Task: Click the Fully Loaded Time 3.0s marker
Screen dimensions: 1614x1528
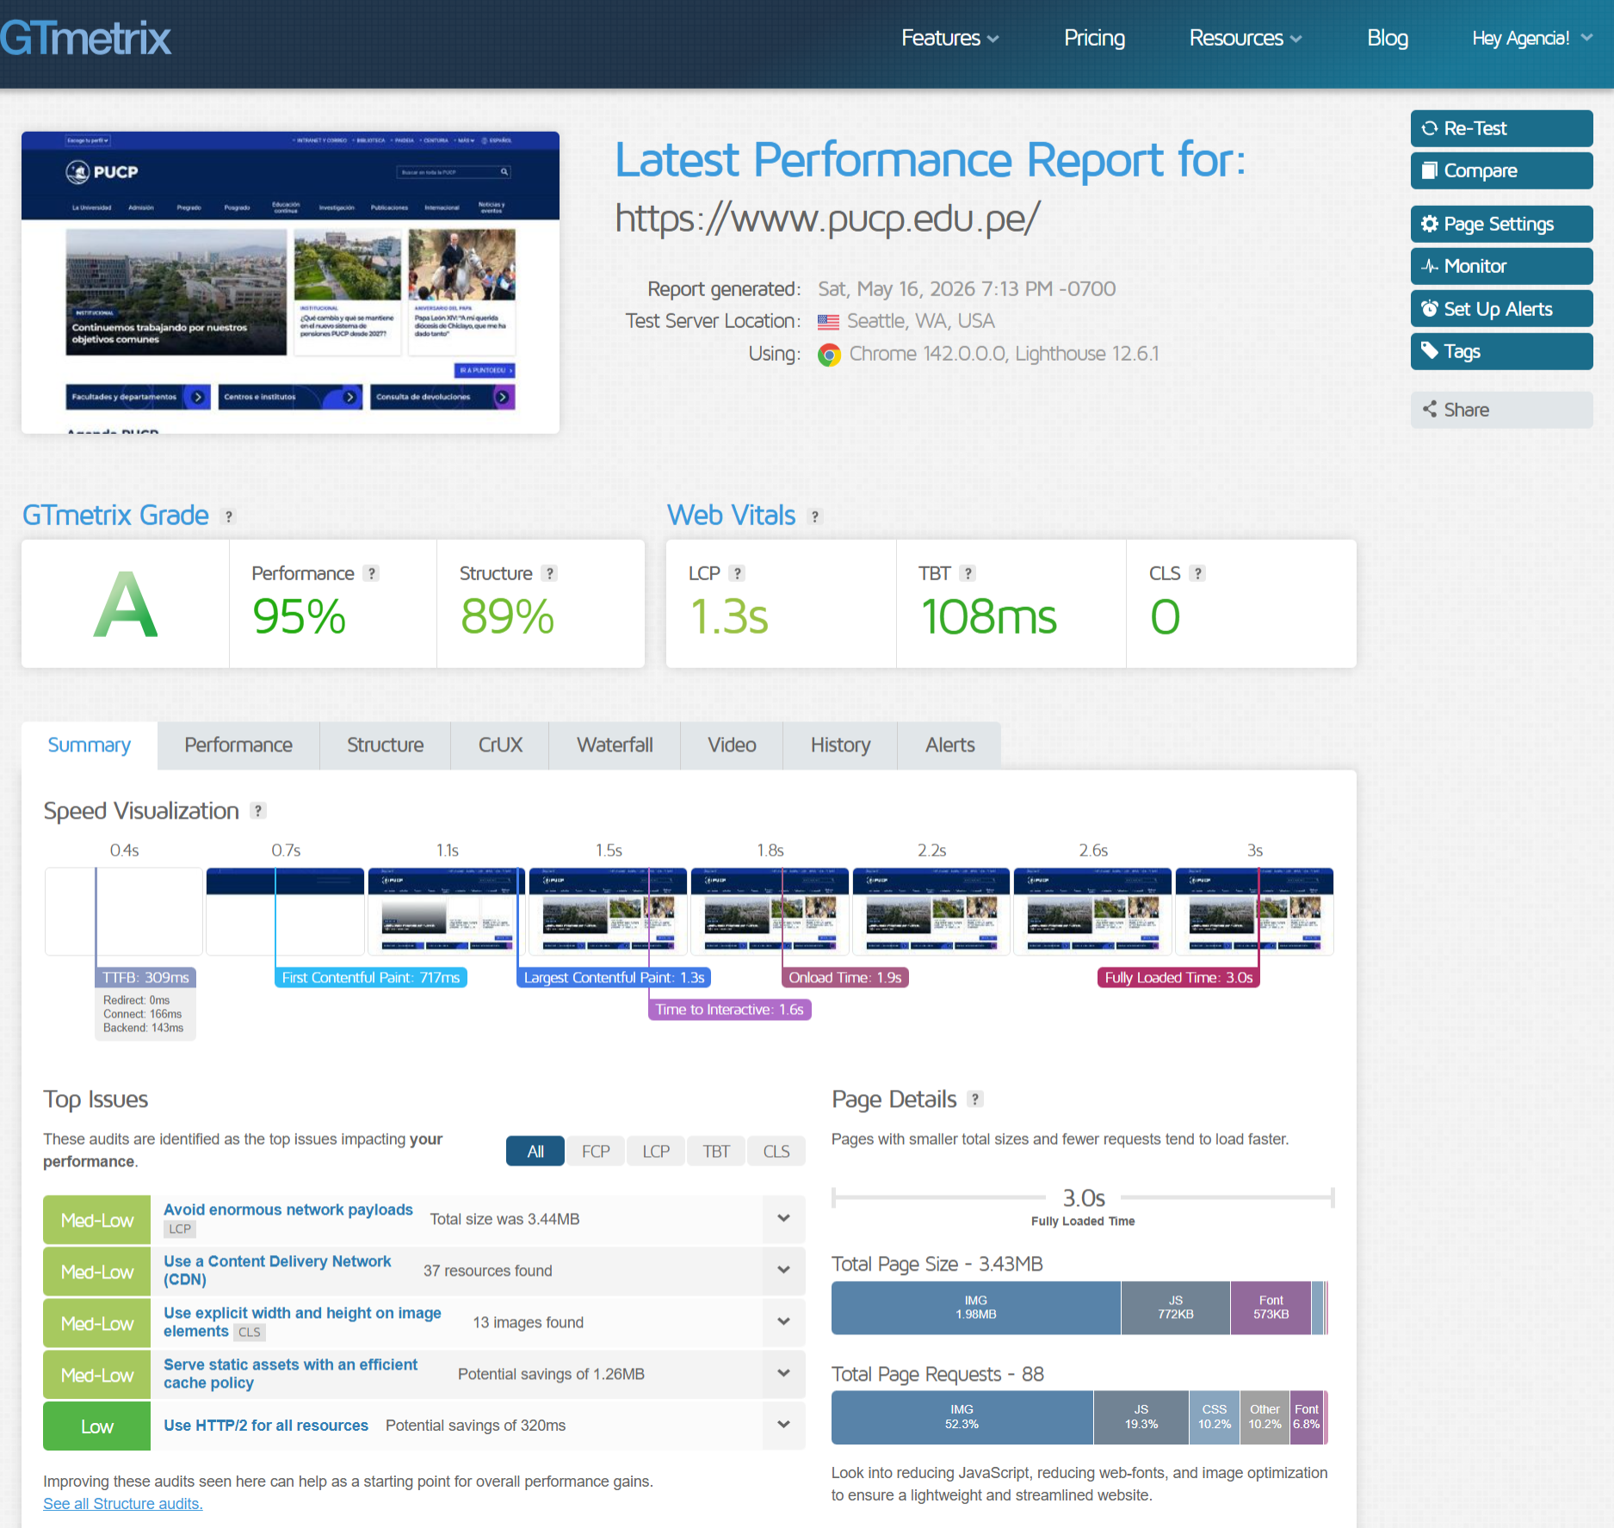Action: (x=1178, y=978)
